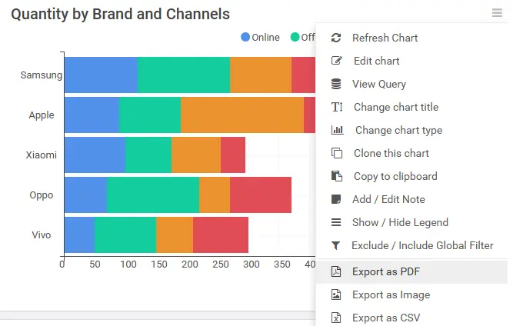Choose Export as CSV option
The height and width of the screenshot is (326, 513).
click(x=411, y=318)
